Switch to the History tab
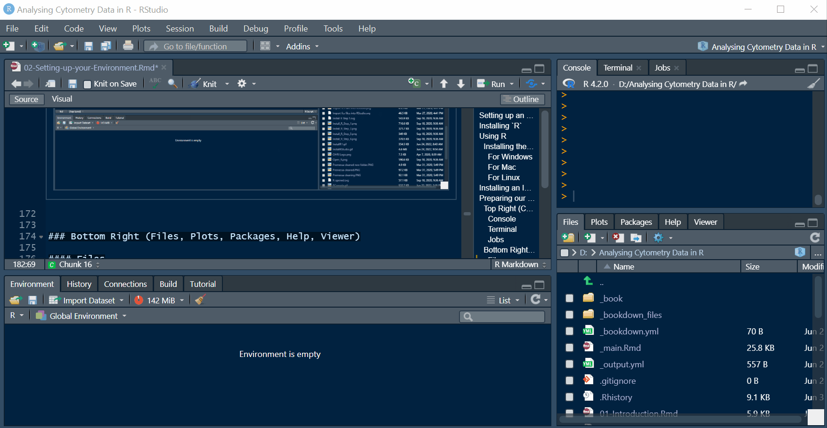This screenshot has height=428, width=827. pos(79,284)
